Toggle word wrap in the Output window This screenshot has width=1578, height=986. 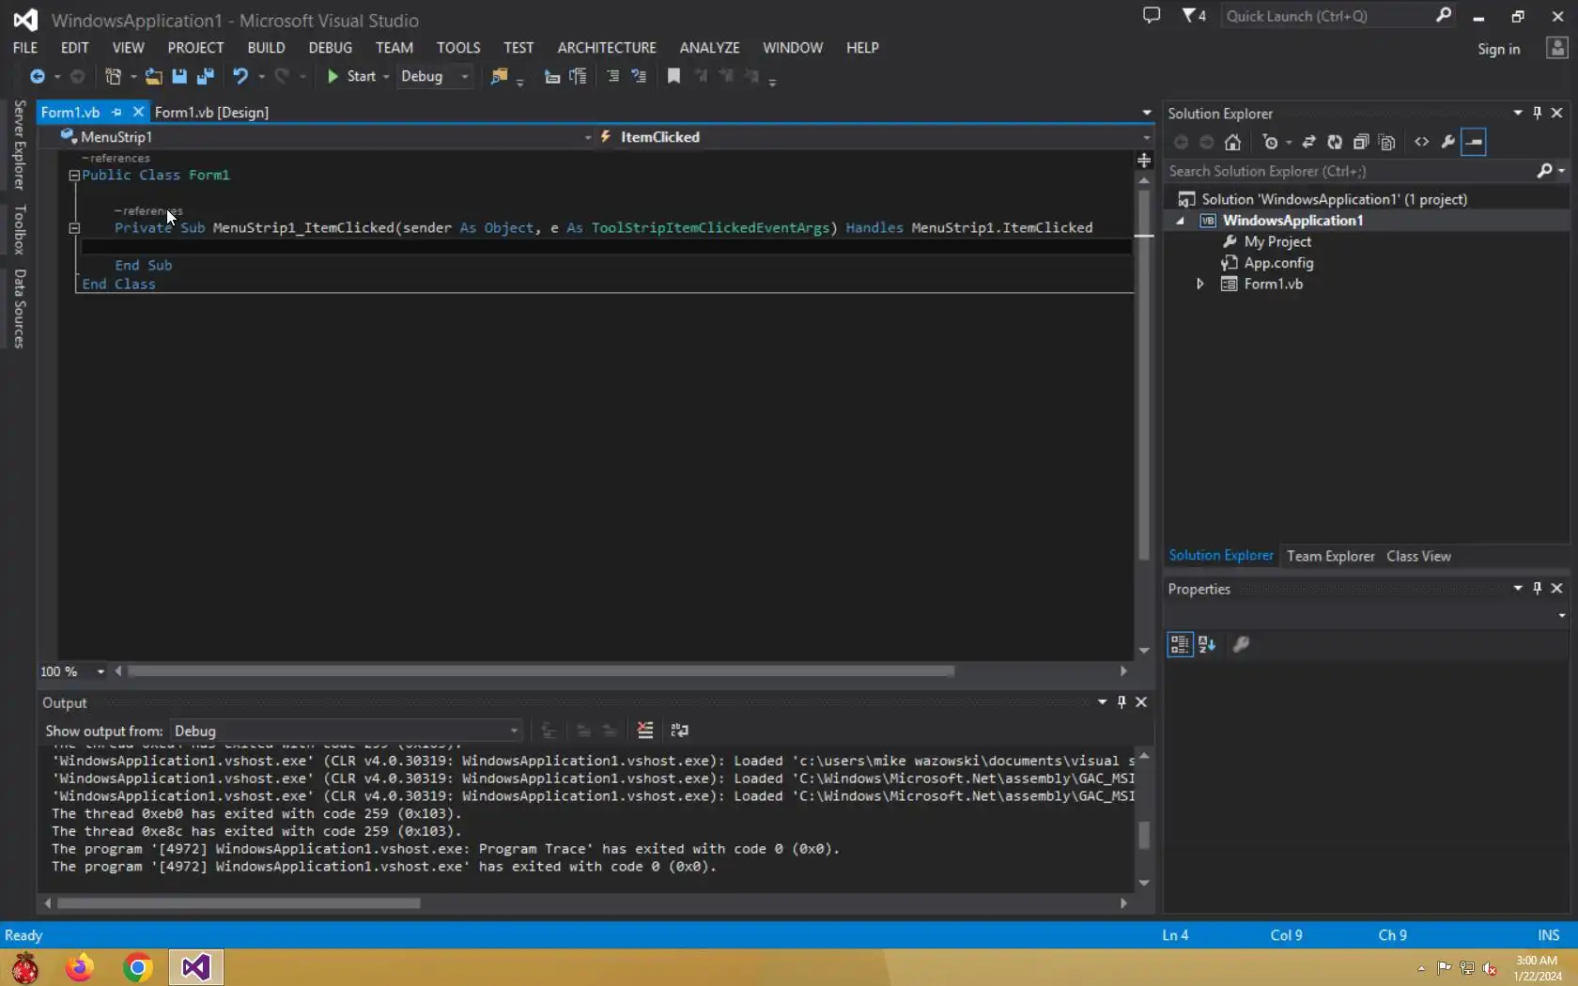pyautogui.click(x=680, y=730)
